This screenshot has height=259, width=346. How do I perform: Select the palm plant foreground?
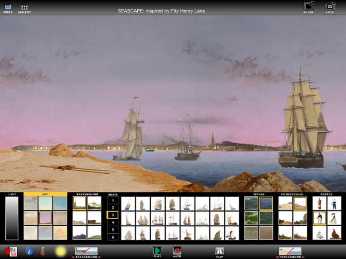[x=300, y=233]
